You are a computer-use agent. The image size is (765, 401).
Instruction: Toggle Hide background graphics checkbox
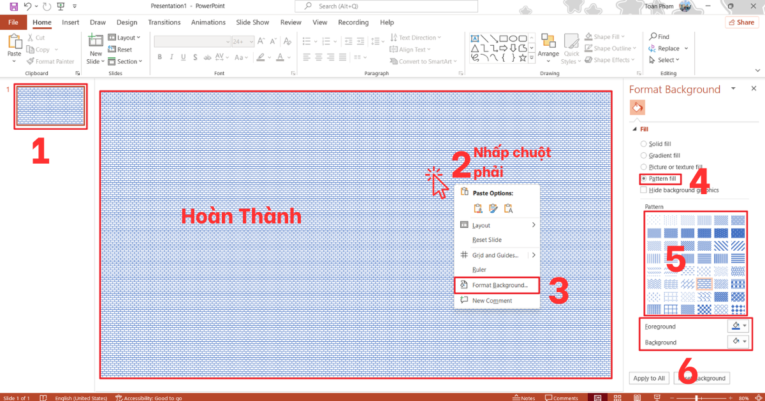click(x=643, y=190)
